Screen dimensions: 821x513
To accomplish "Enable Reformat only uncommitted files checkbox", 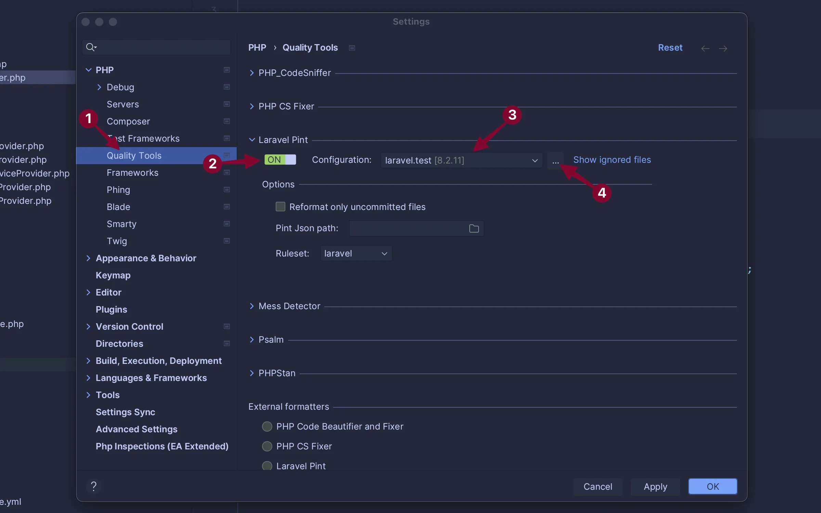I will coord(281,207).
